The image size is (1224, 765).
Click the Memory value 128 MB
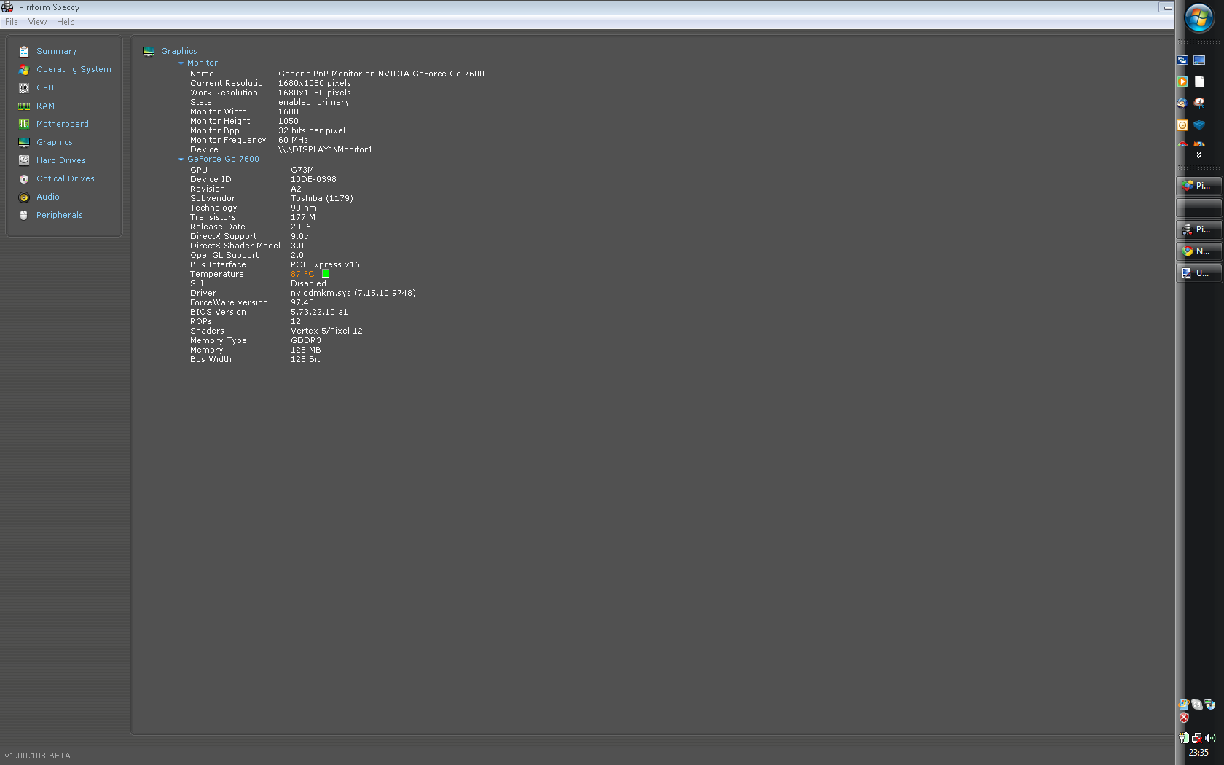pos(306,350)
